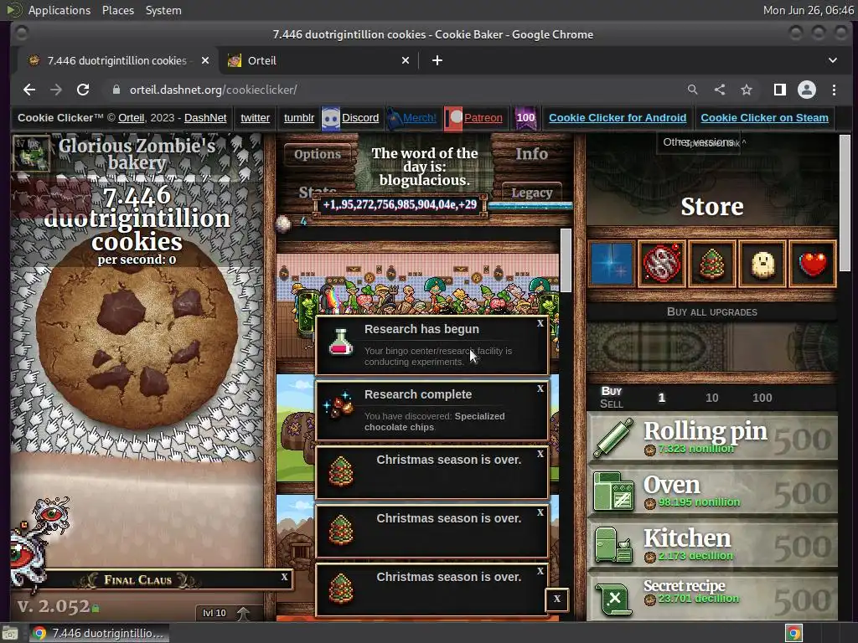The image size is (858, 643).
Task: Buy a Secret recipe building
Action: tap(712, 597)
